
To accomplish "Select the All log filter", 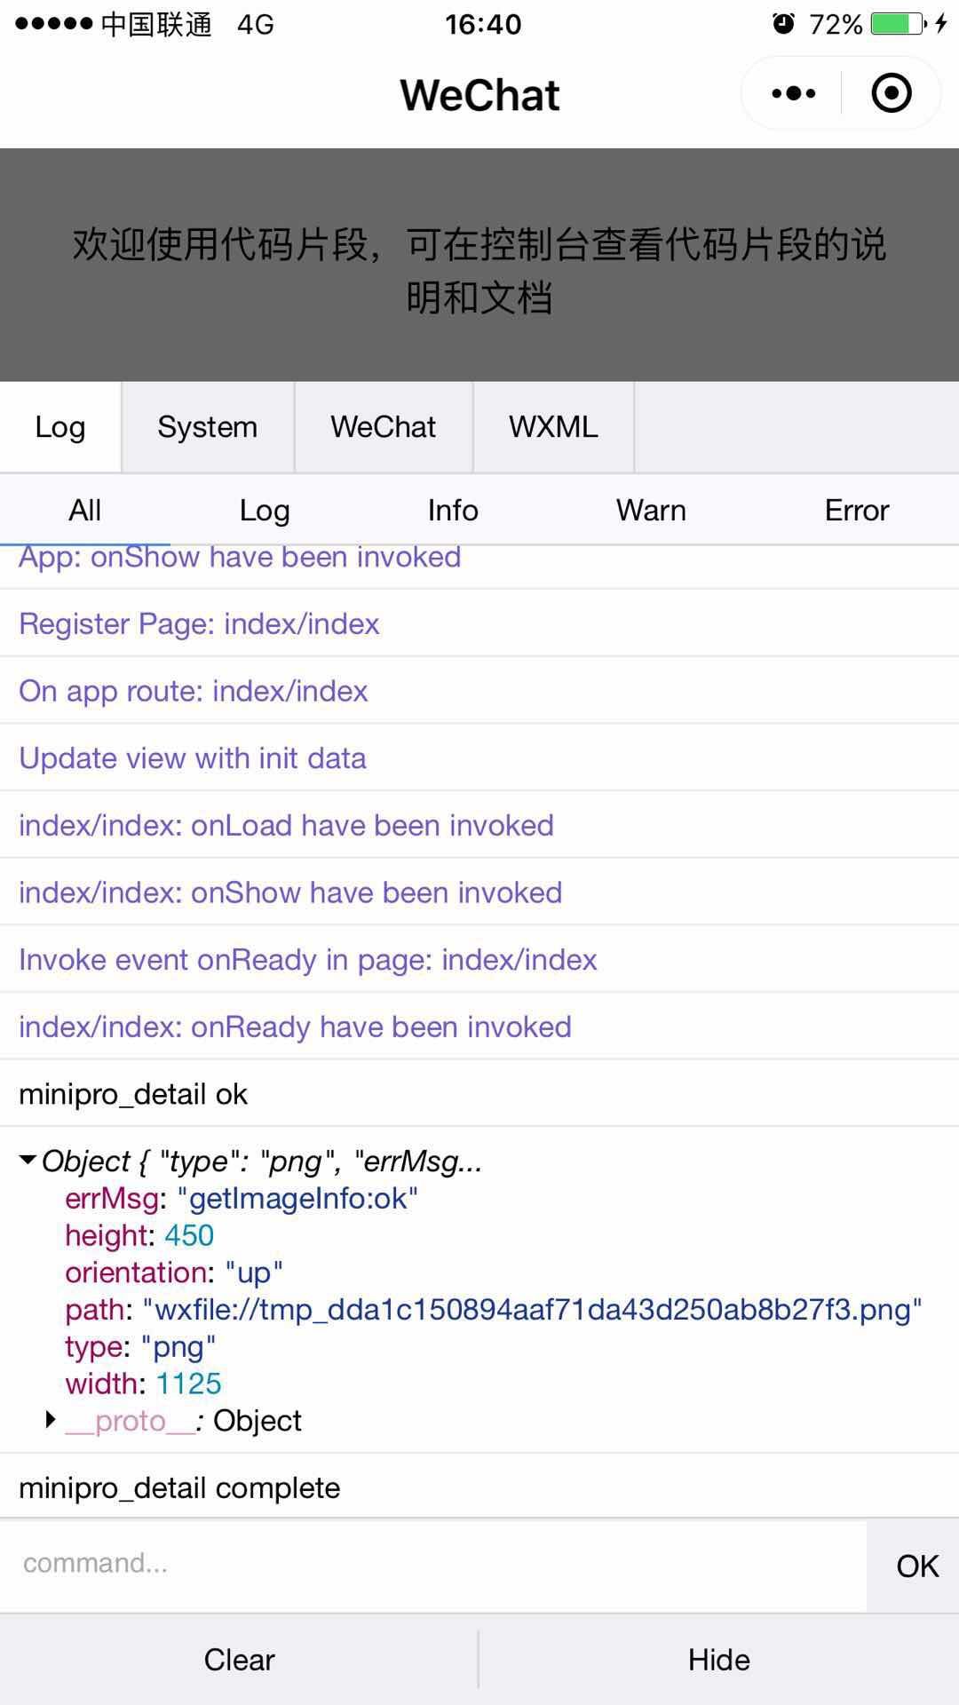I will coord(85,511).
